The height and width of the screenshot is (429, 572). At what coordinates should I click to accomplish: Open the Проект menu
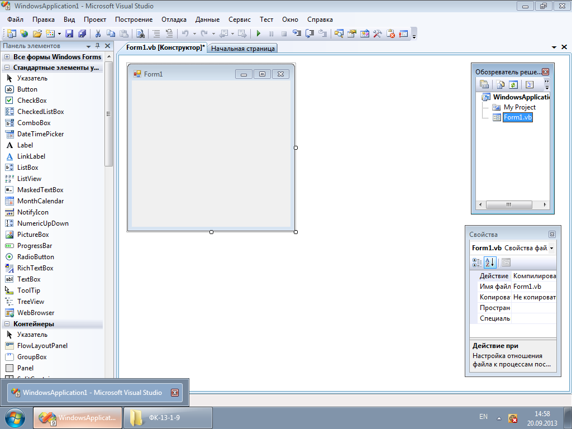pyautogui.click(x=95, y=20)
